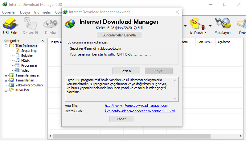
Task: Select Sıkıştırılmış category label
Action: point(29,51)
